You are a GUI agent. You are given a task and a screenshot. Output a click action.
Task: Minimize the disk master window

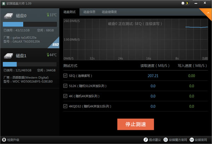pos(196,4)
